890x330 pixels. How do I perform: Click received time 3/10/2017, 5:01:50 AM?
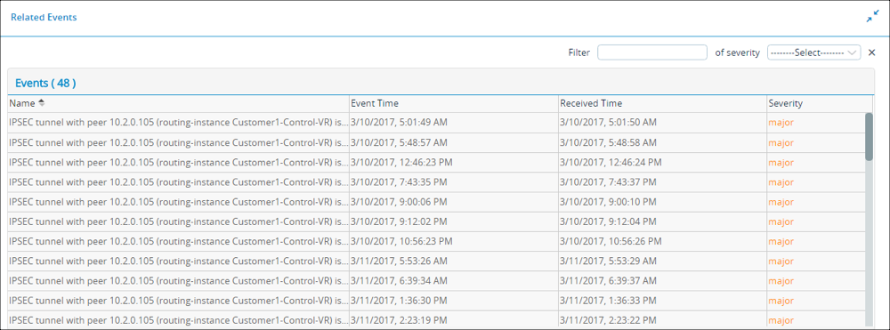pyautogui.click(x=608, y=123)
